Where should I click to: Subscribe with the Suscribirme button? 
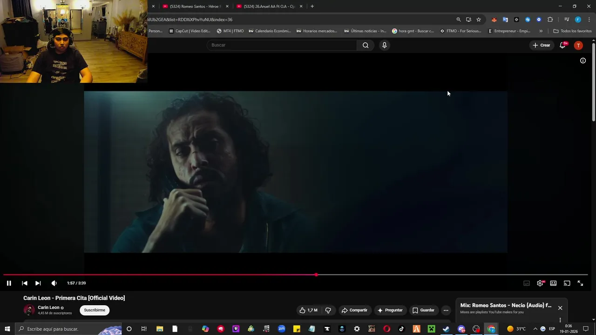[95, 310]
